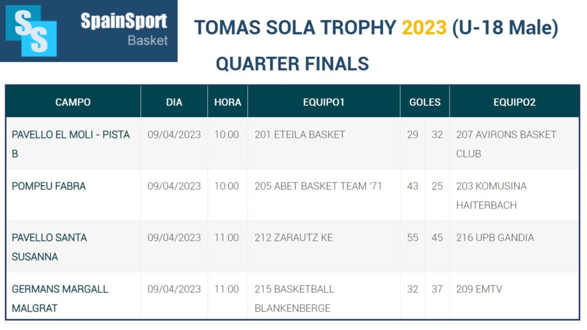Select 209 EMTV team
The image size is (587, 330).
pos(479,289)
